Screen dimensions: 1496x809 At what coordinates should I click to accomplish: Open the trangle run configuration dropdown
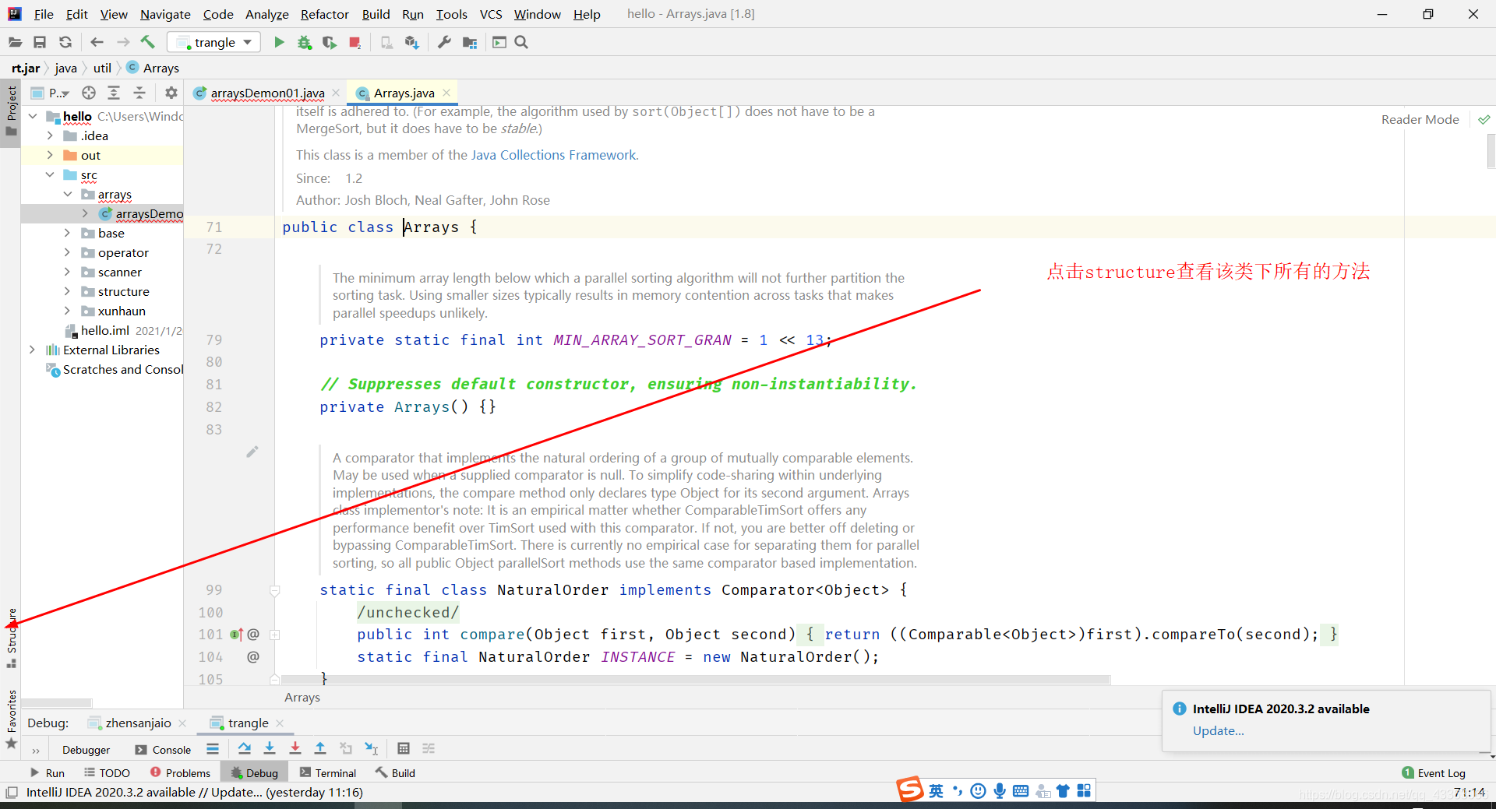coord(214,42)
